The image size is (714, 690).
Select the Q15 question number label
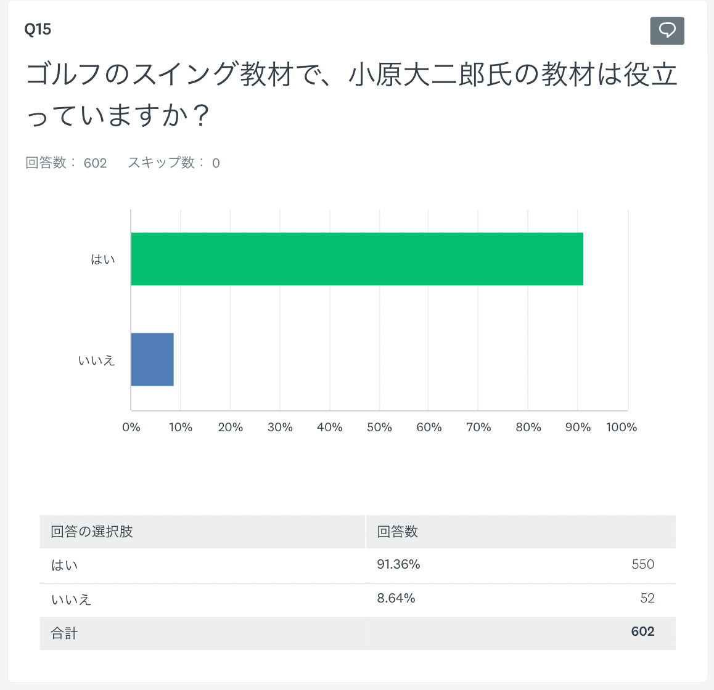pos(38,30)
